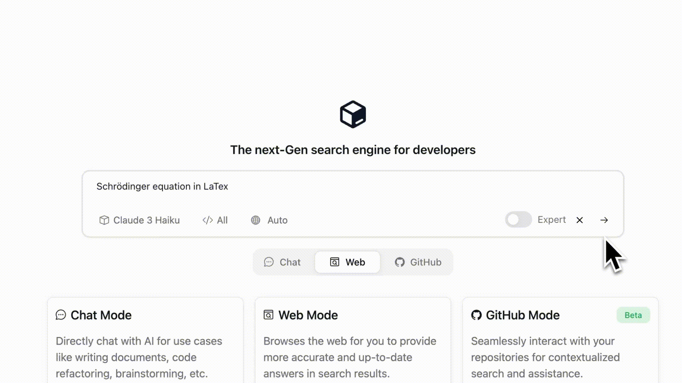Click the GitHub logo beside GitHub Mode

click(476, 315)
